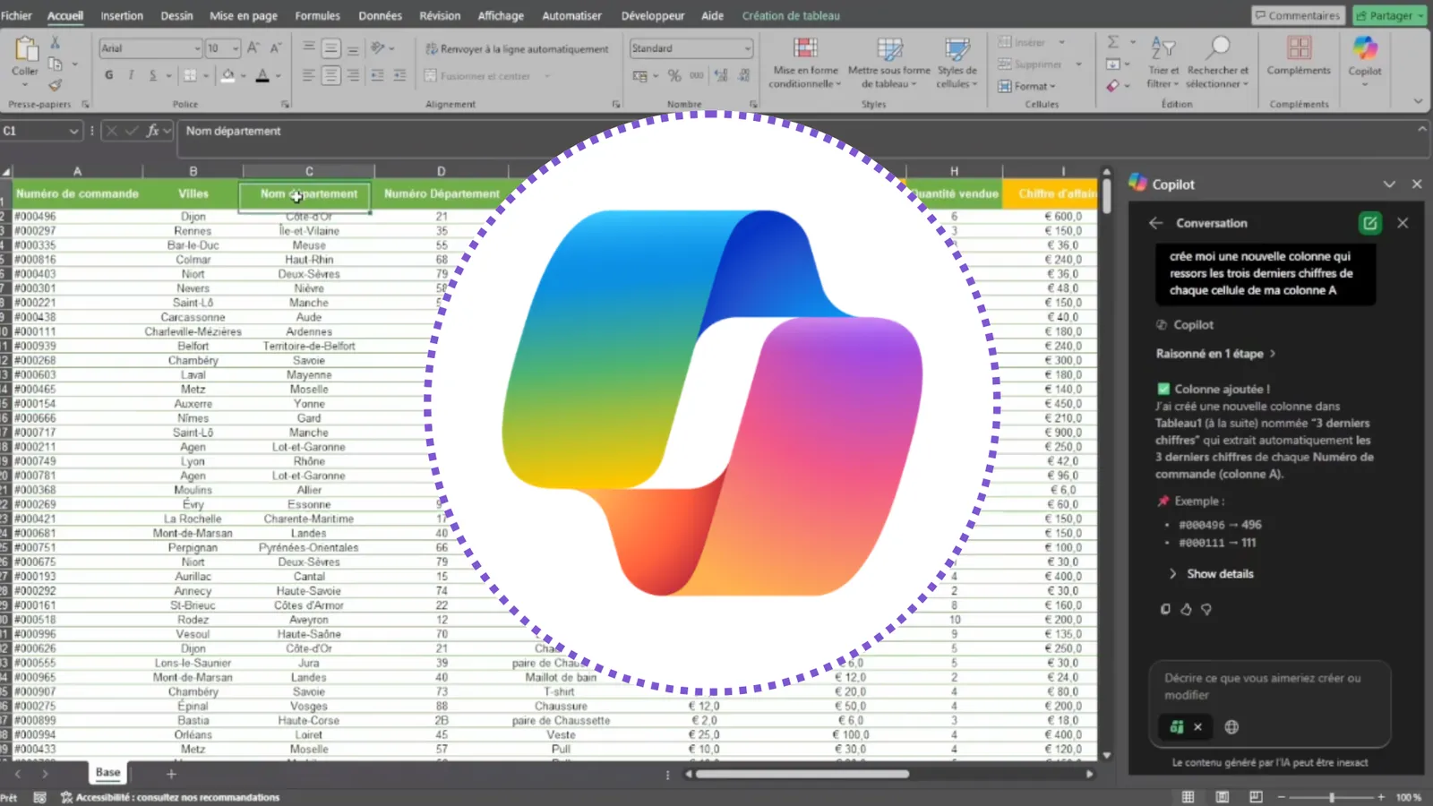Viewport: 1433px width, 806px height.
Task: Switch to the Mise en page tab
Action: point(244,15)
